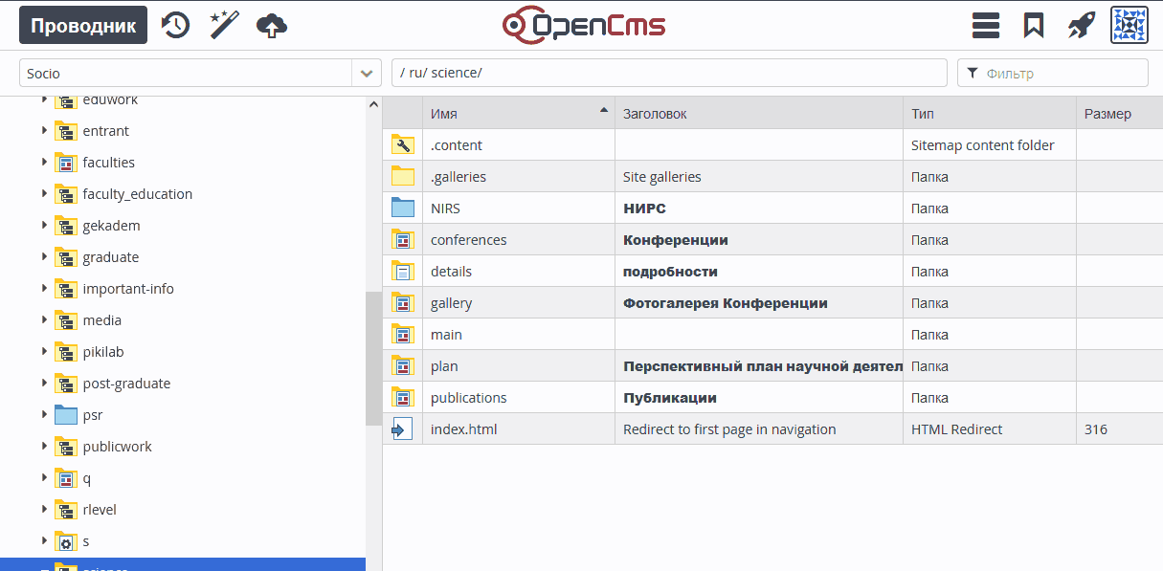This screenshot has width=1163, height=571.
Task: Click the .content folder wrench icon
Action: (402, 145)
